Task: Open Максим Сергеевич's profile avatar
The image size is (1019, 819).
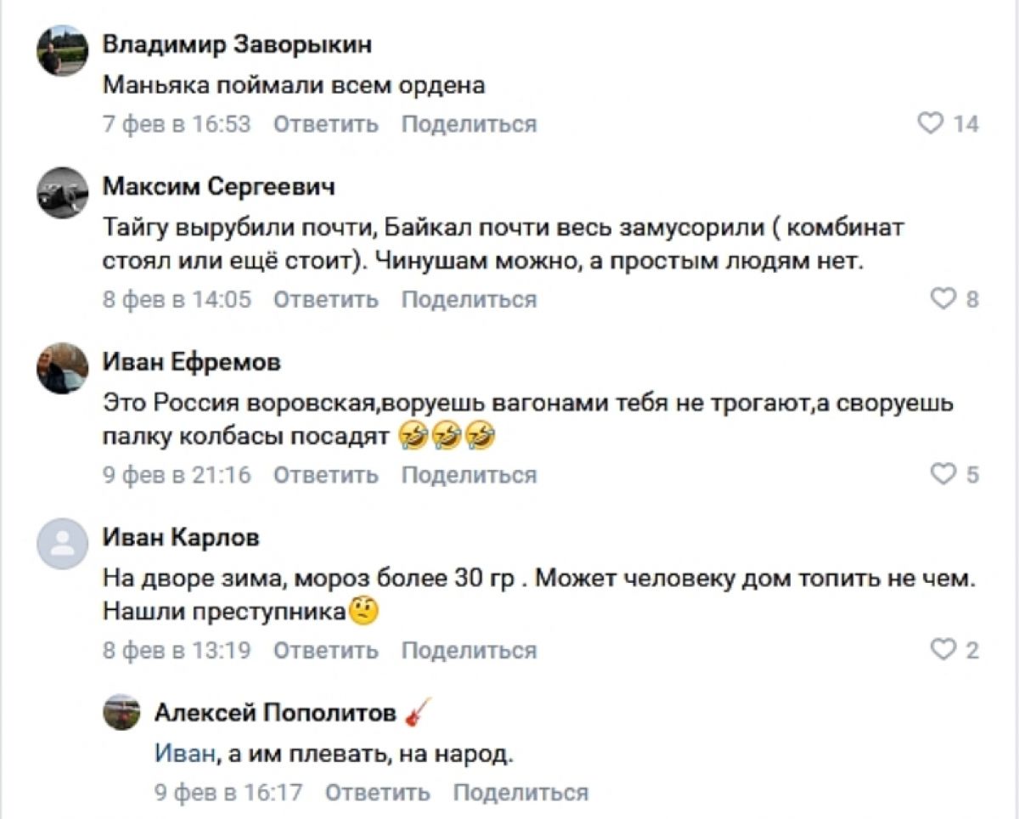Action: click(62, 192)
